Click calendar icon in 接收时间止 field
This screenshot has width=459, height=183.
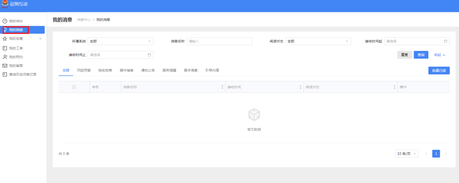tap(149, 55)
